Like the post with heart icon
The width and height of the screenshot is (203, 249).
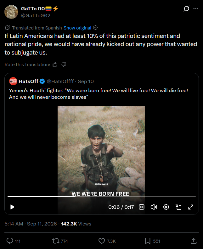[102, 241]
